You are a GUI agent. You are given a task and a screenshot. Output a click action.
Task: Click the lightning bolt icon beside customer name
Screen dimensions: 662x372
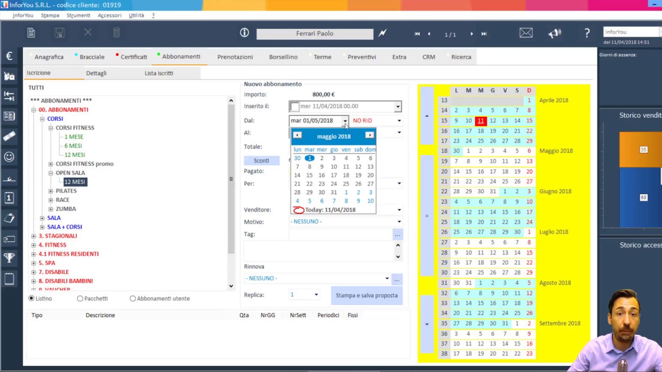382,33
